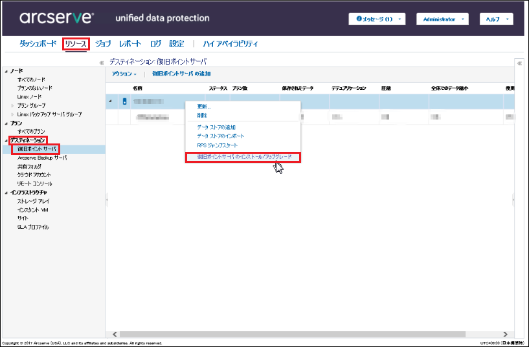The height and width of the screenshot is (347, 529).
Task: Select Arcserve Backup サーバ in tree
Action: [42, 158]
